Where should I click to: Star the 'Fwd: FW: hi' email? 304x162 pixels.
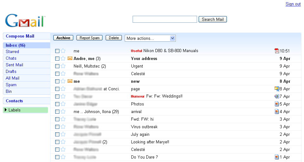(x=63, y=119)
